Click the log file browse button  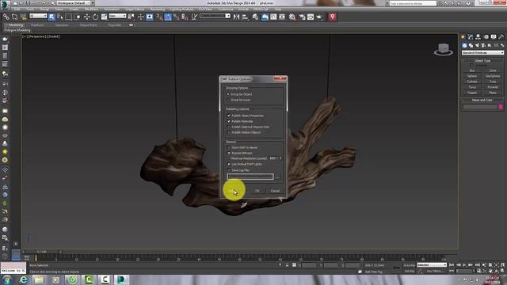pos(277,177)
